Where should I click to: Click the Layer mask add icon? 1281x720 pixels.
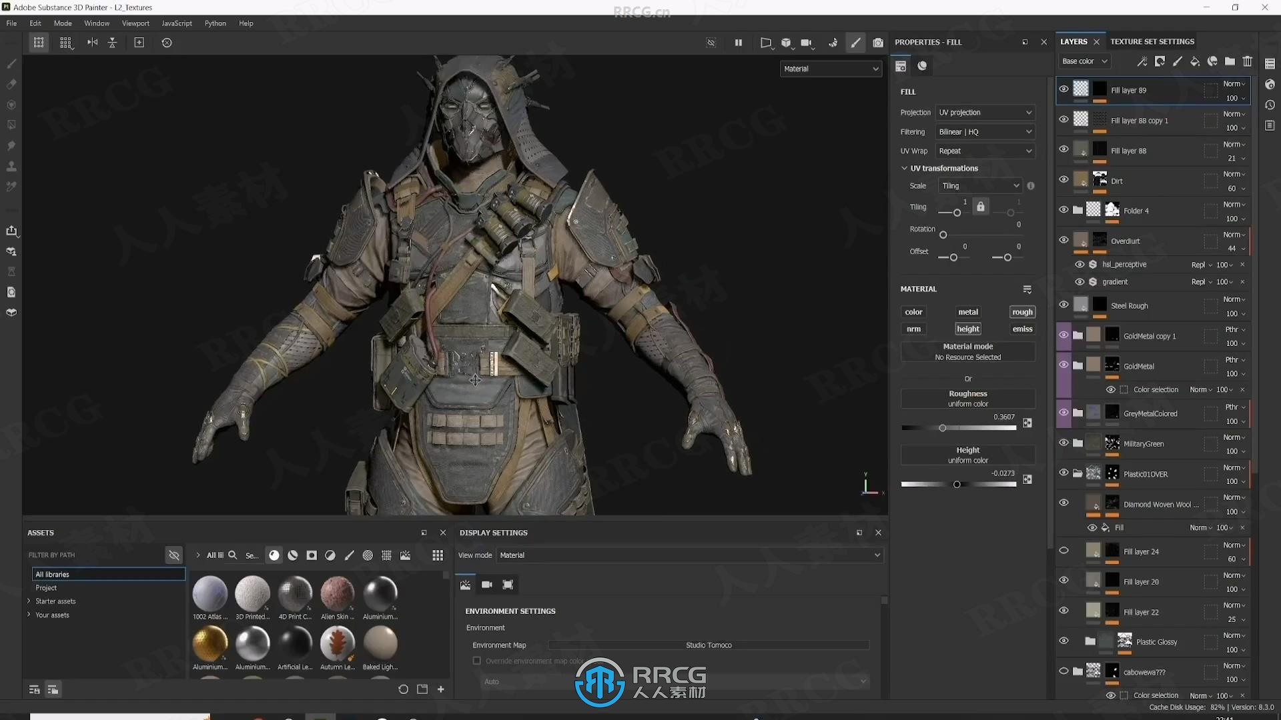[1160, 61]
